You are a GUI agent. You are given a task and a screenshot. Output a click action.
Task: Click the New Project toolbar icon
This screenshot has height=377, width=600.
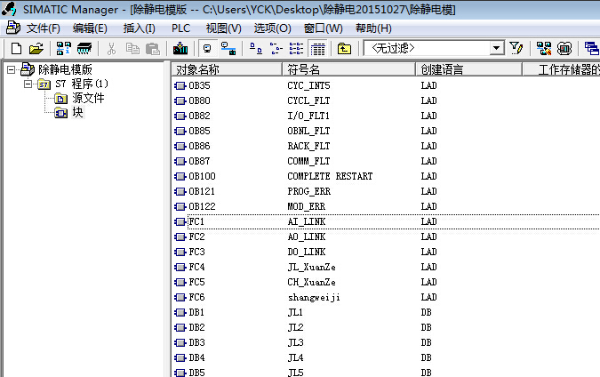click(16, 49)
